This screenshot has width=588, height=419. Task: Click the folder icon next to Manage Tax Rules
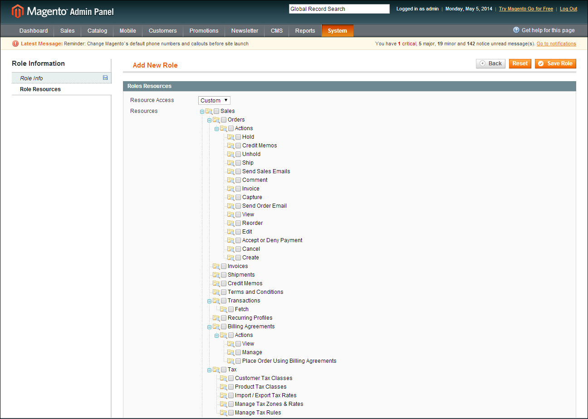coord(223,413)
